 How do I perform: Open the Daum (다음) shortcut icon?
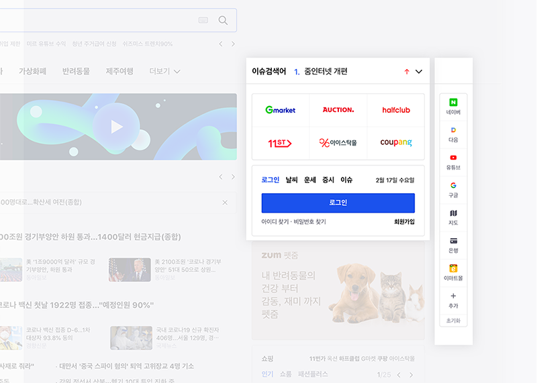click(453, 135)
